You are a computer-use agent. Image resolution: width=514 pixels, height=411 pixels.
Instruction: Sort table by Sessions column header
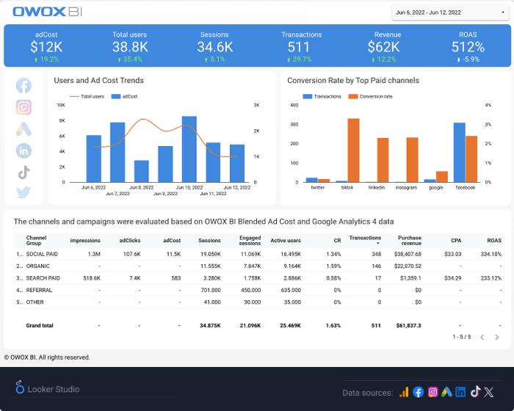point(209,241)
